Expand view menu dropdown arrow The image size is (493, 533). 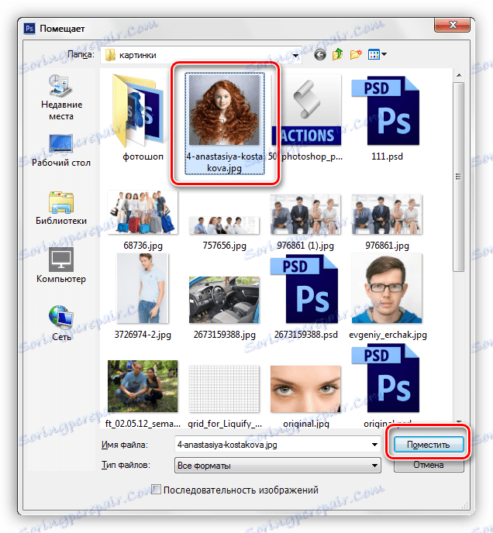(x=384, y=54)
